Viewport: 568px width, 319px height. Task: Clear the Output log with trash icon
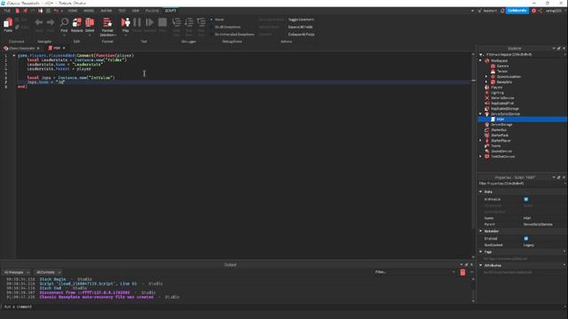pyautogui.click(x=462, y=272)
